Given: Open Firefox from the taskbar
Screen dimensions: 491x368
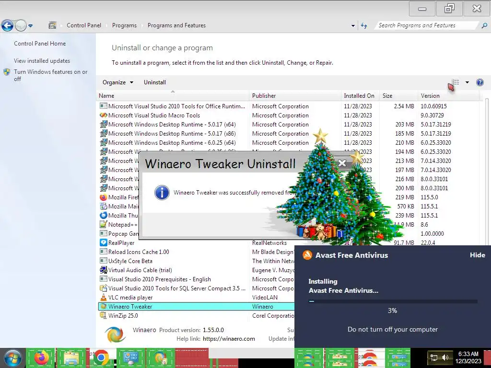Looking at the screenshot, I should point(41,357).
